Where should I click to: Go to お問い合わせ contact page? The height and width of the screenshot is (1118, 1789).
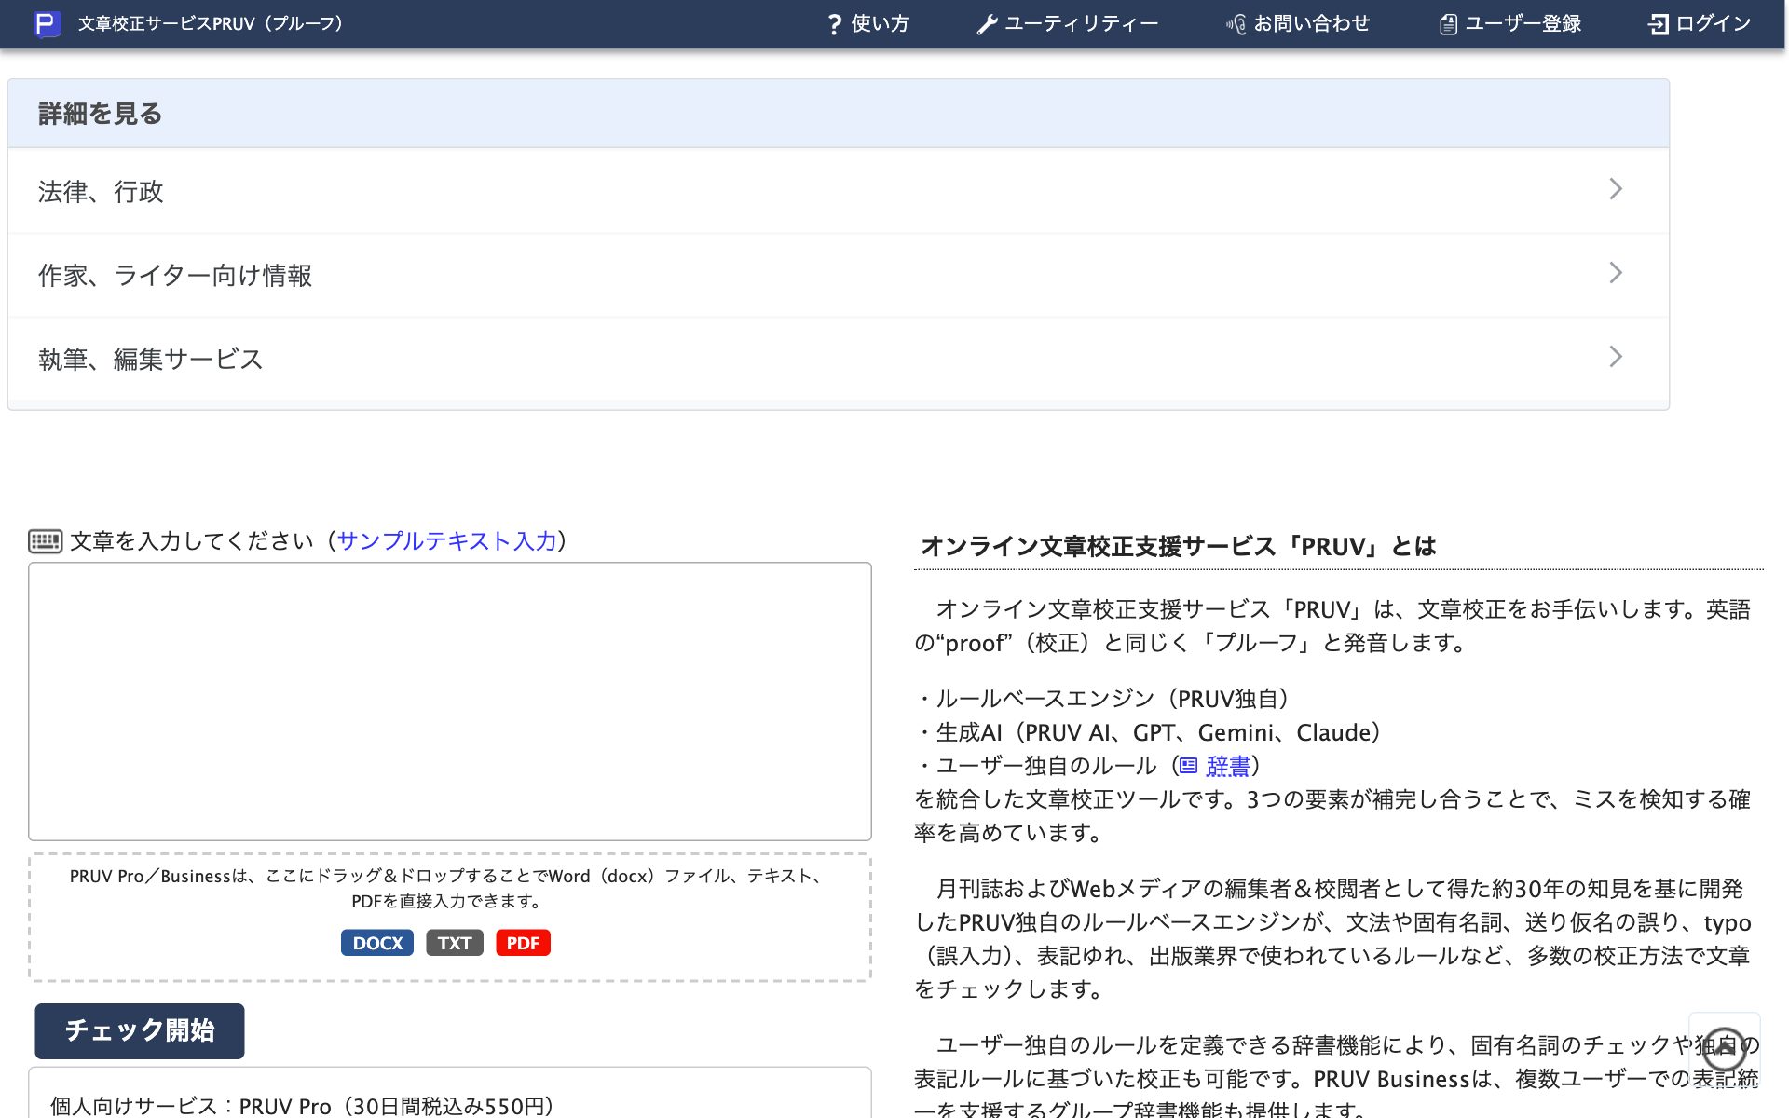pos(1297,23)
